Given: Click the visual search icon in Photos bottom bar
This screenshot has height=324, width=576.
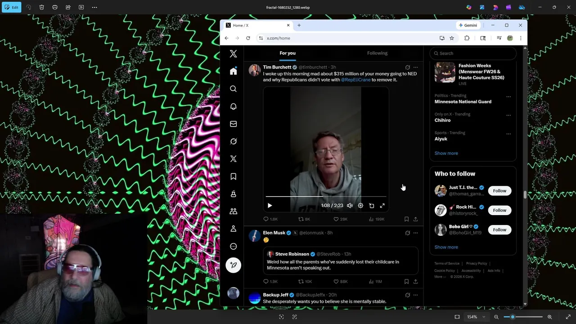Looking at the screenshot, I should coord(281,317).
